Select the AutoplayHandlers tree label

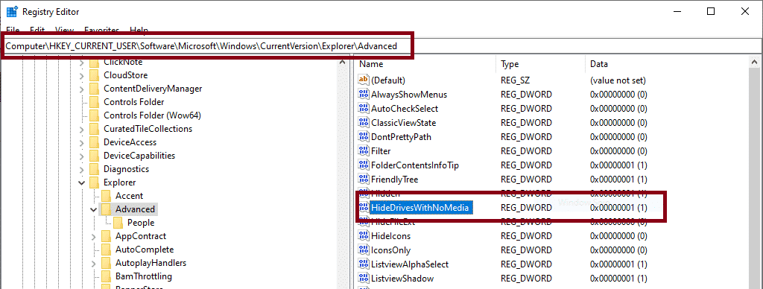tap(151, 263)
